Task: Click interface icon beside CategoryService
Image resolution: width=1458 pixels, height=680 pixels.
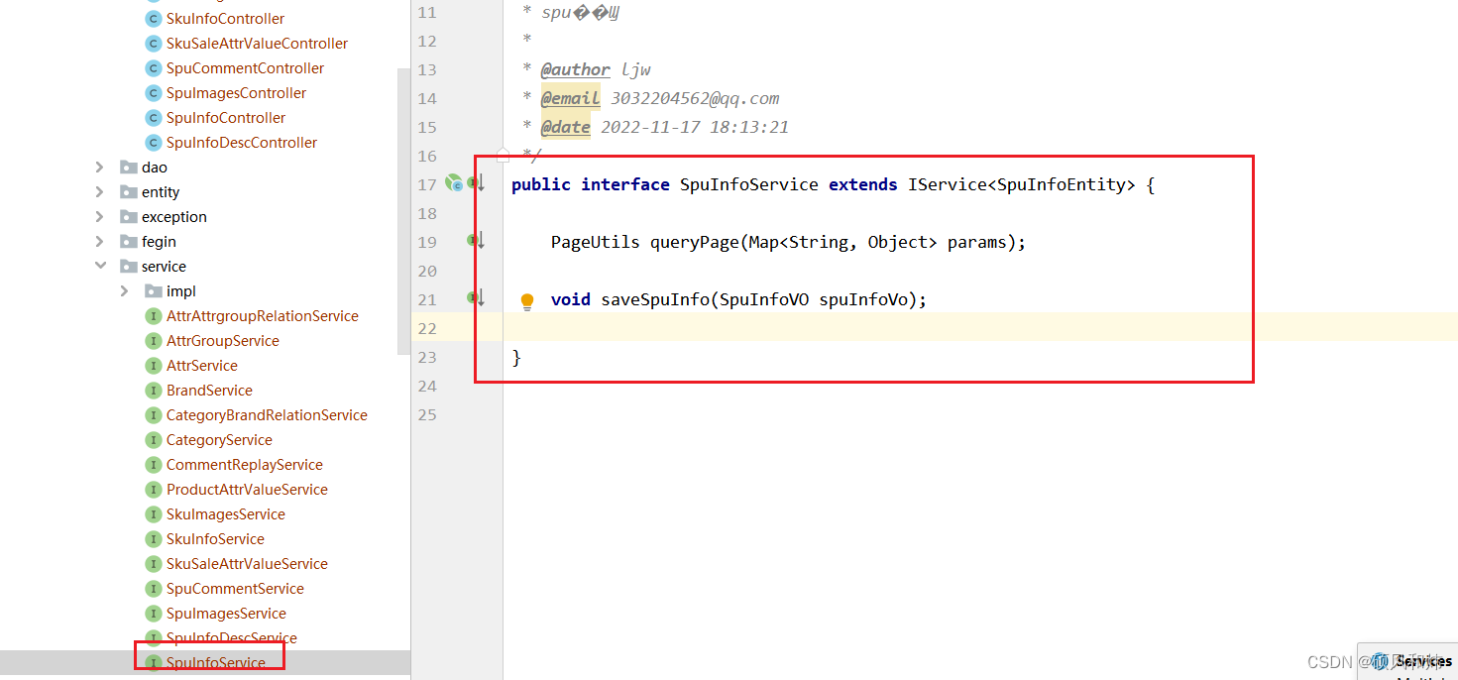Action: [153, 440]
